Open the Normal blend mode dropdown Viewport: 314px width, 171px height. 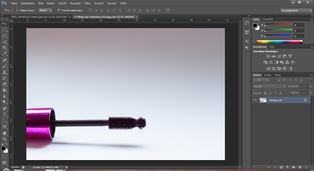pyautogui.click(x=269, y=86)
